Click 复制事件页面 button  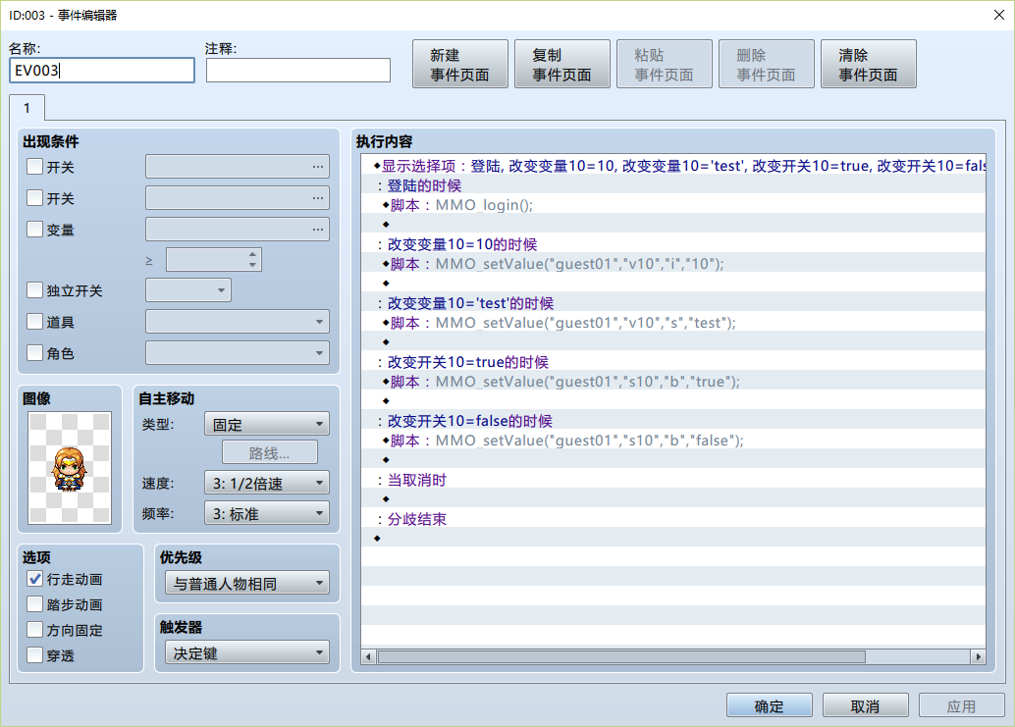pos(561,64)
